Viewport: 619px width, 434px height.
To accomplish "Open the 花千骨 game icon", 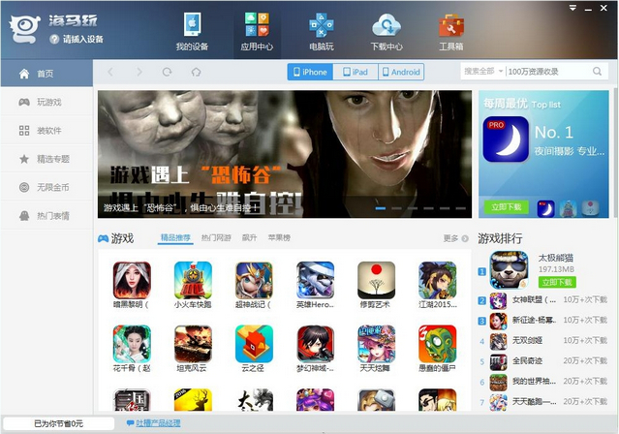I will [x=132, y=344].
